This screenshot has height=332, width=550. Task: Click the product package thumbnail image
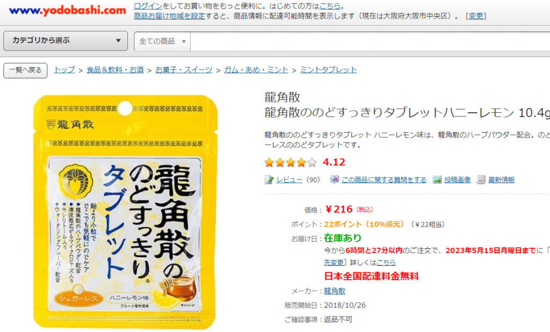125,212
